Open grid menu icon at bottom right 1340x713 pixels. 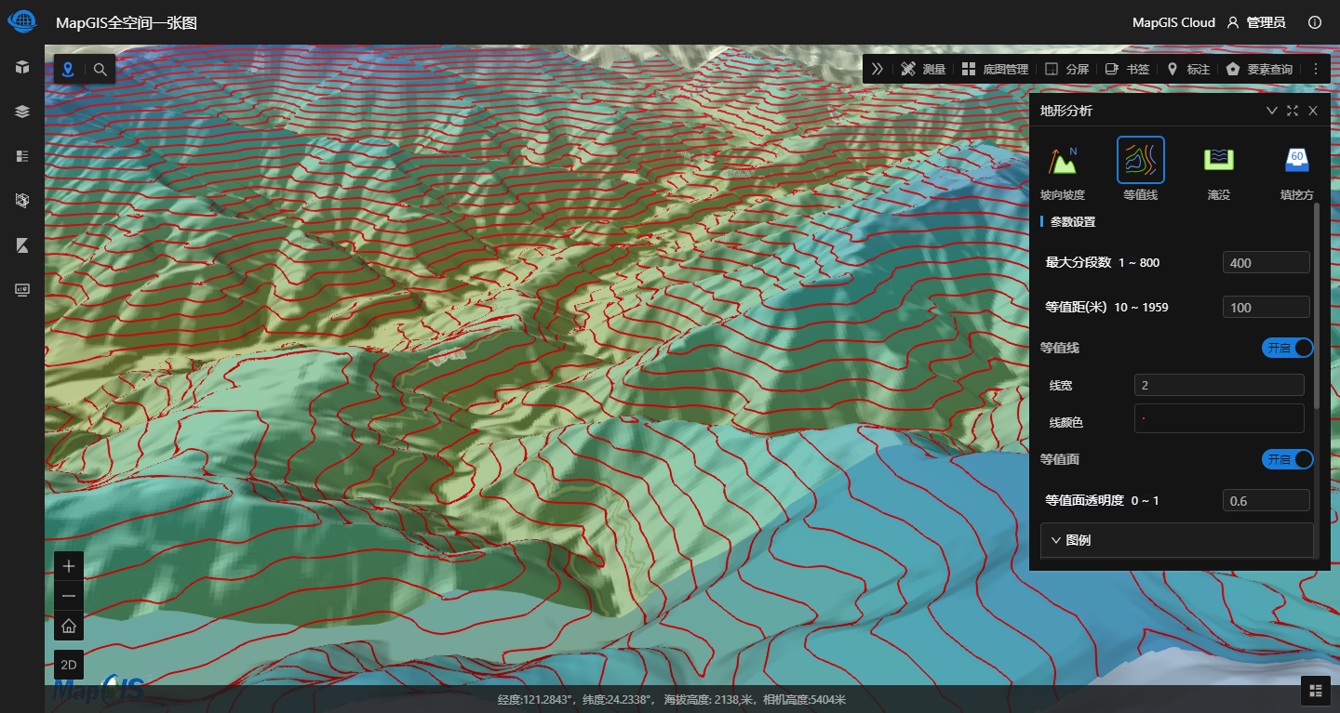point(1315,690)
